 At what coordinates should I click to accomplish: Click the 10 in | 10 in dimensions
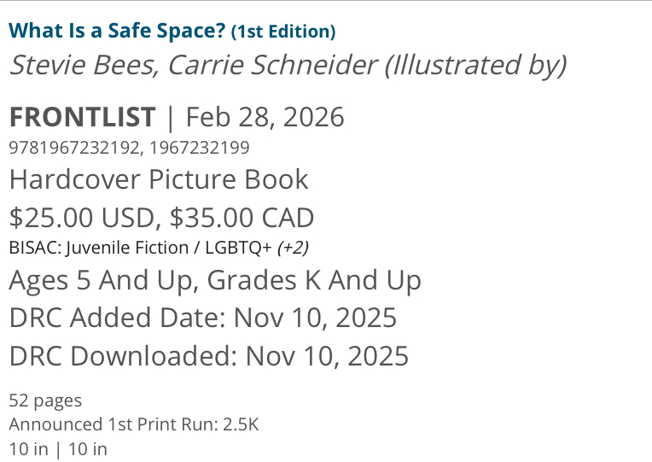58,449
